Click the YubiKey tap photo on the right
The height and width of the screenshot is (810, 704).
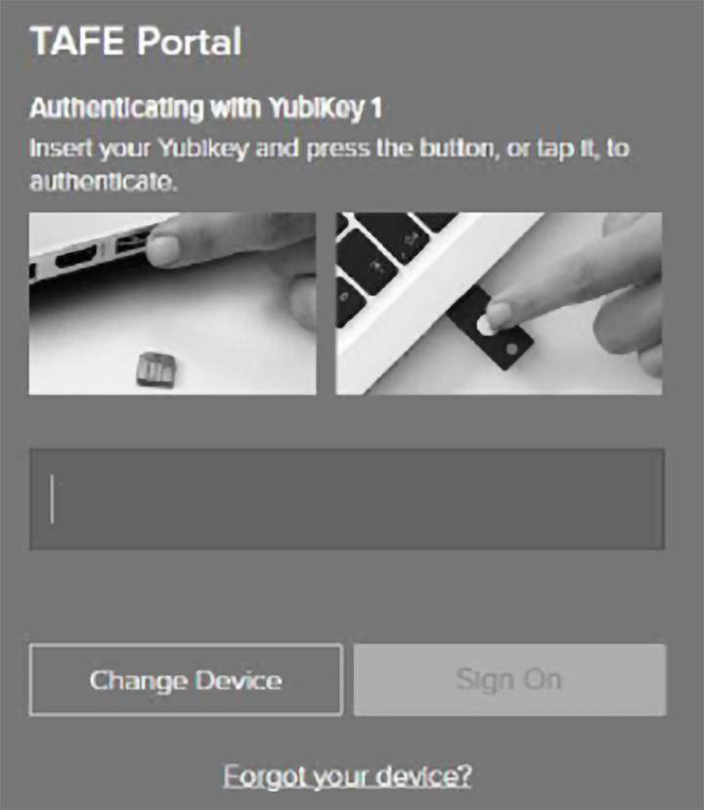499,304
